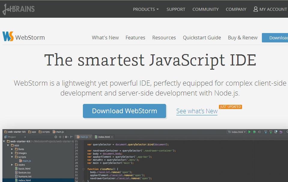Viewport: 288px width, 182px height.
Task: Open the Quickstart Guide page
Action: pyautogui.click(x=202, y=38)
